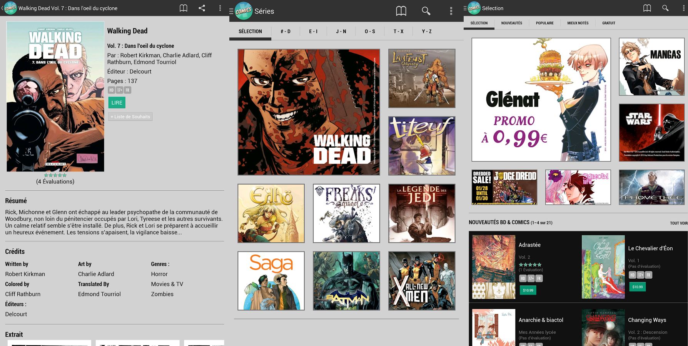The image size is (688, 346).
Task: Open Freaks' Squeele series thumbnail
Action: click(346, 213)
